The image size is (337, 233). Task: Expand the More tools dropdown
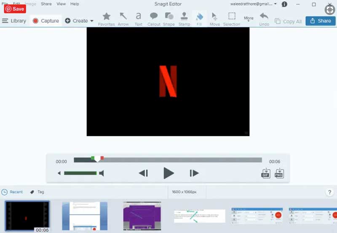[249, 19]
